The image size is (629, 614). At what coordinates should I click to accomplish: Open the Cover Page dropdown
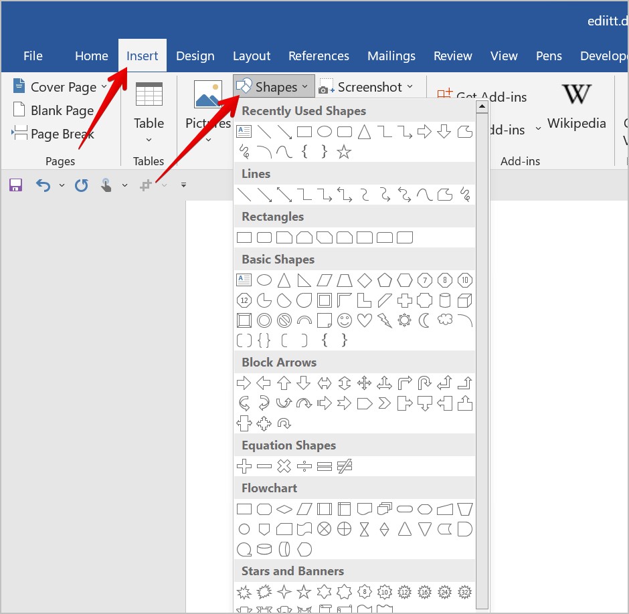(x=60, y=87)
